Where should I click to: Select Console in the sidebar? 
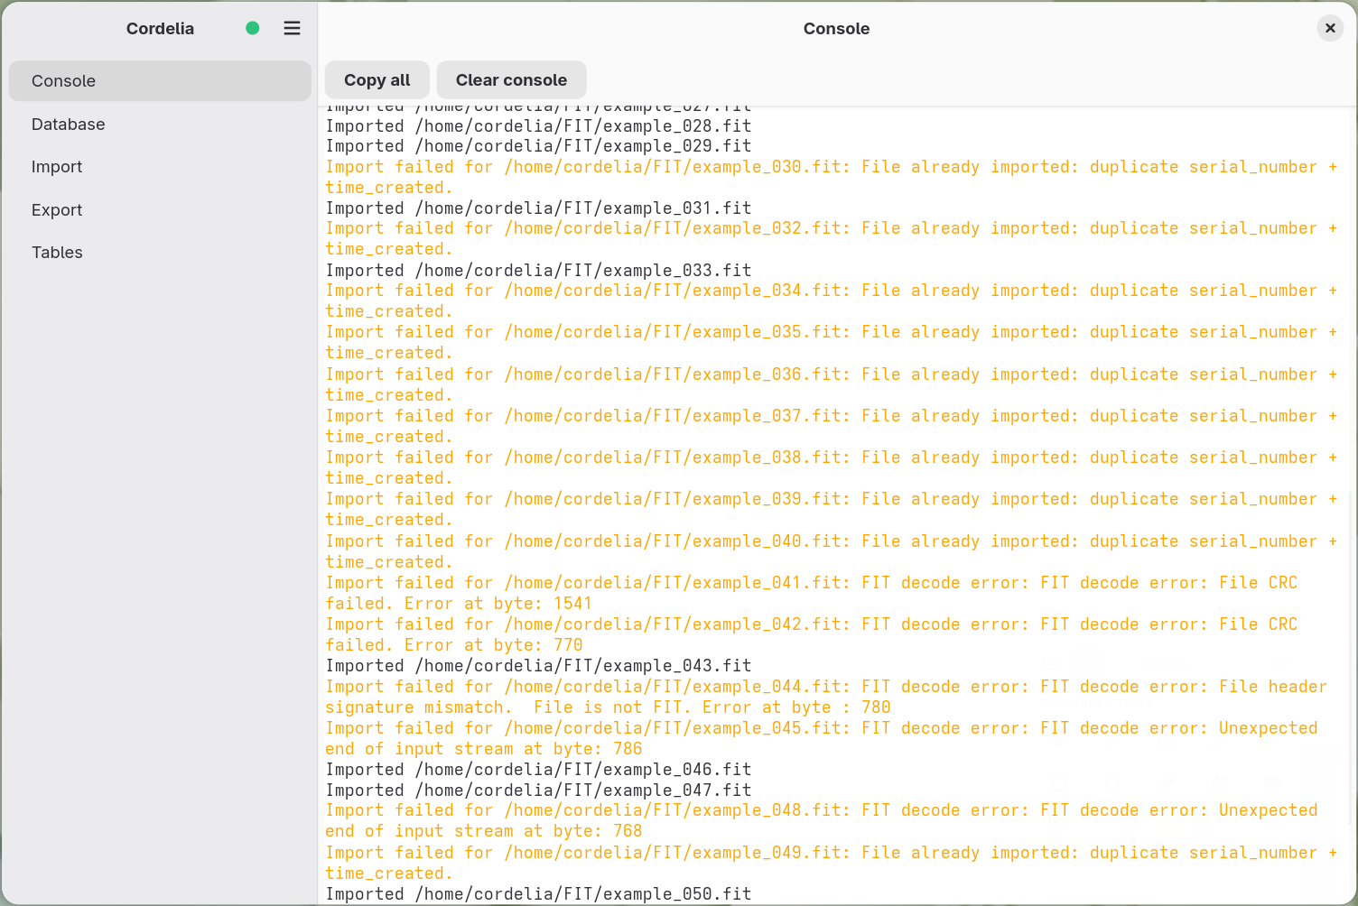tap(160, 81)
